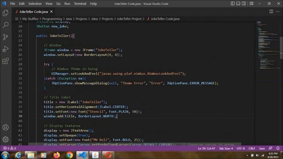Expand the JokeTeller Code.java breadcrumb
The width and height of the screenshot is (283, 159).
[163, 19]
